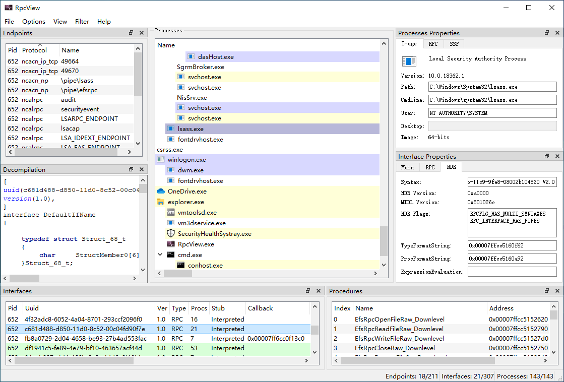Sort interfaces by Callback column header
The height and width of the screenshot is (382, 564).
[x=278, y=308]
